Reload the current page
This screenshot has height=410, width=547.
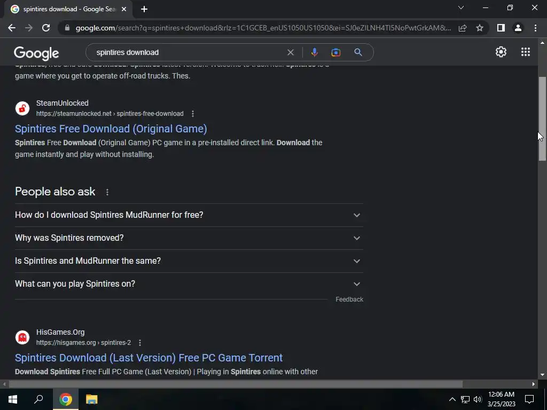point(46,28)
